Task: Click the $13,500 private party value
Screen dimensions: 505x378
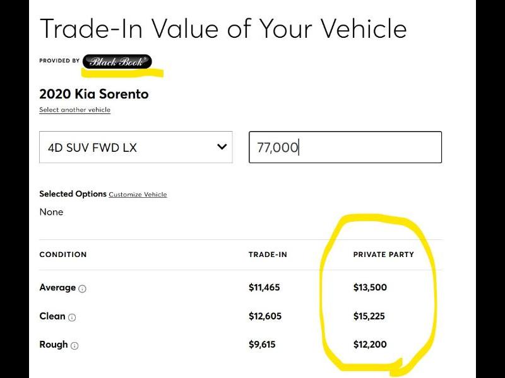Action: click(x=369, y=287)
